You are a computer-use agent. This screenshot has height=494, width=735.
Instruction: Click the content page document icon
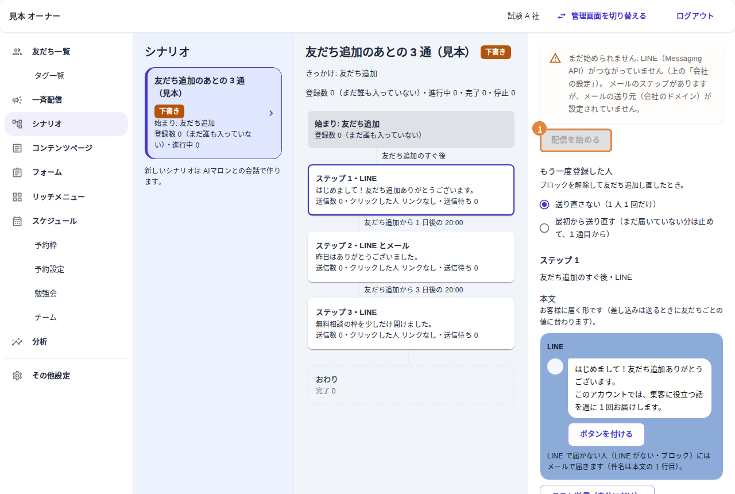17,148
